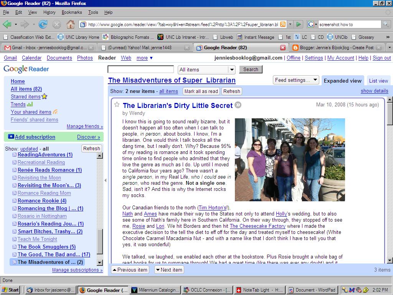
Task: Open the search engine selector dropdown
Action: click(312, 24)
